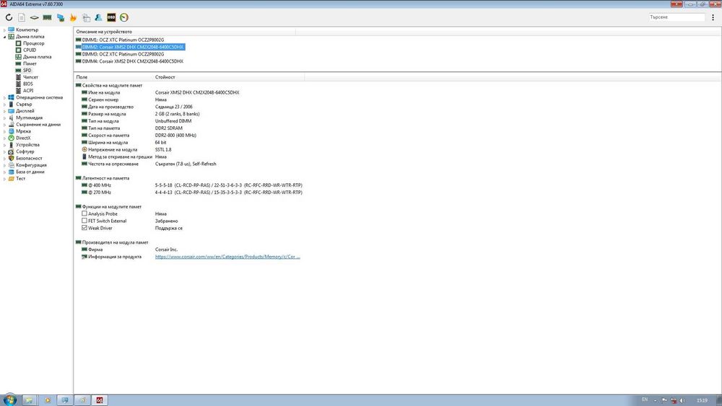Select CPUID in the tree

[30, 50]
